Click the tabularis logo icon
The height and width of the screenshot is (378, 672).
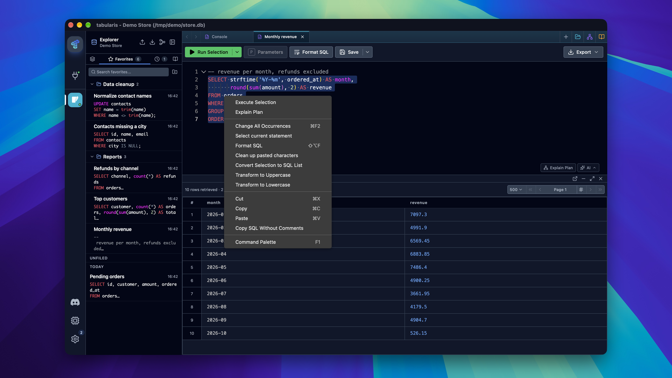coord(75,44)
